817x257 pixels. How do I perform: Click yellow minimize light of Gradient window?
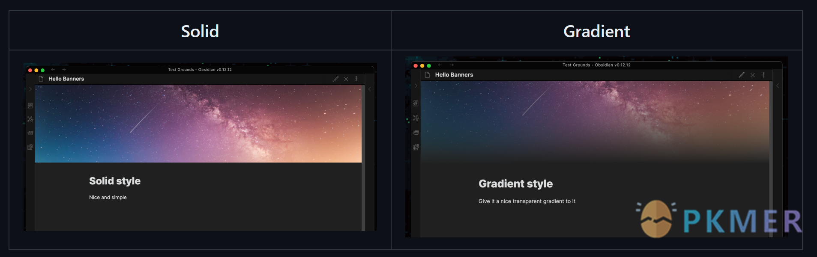(422, 66)
